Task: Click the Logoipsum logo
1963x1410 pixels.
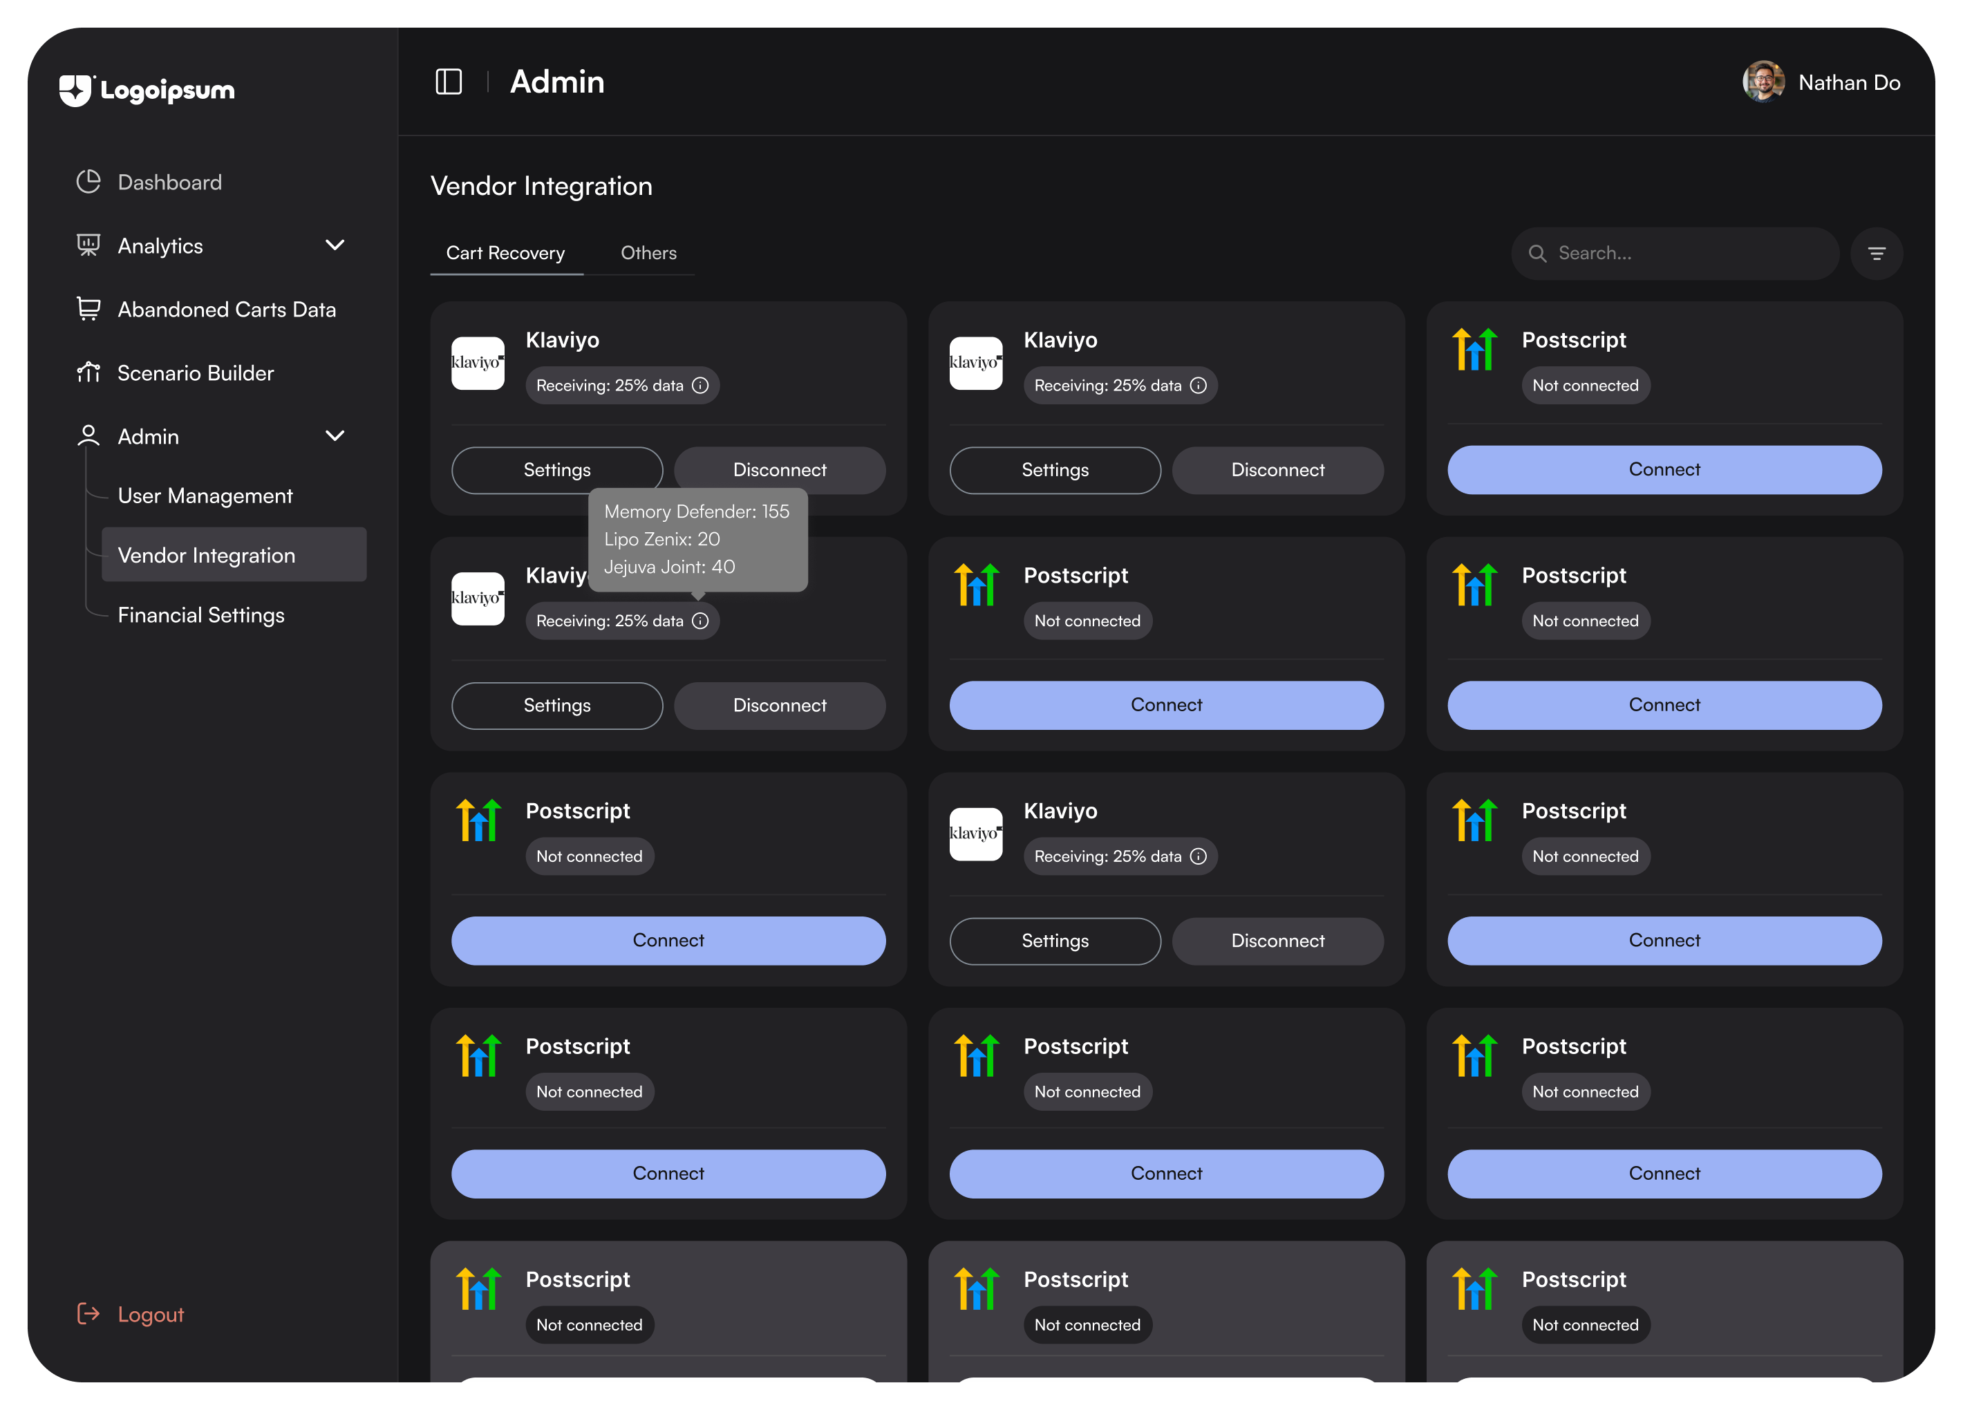Action: 147,90
